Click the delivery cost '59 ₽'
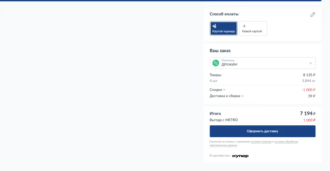The image size is (330, 171). click(312, 96)
